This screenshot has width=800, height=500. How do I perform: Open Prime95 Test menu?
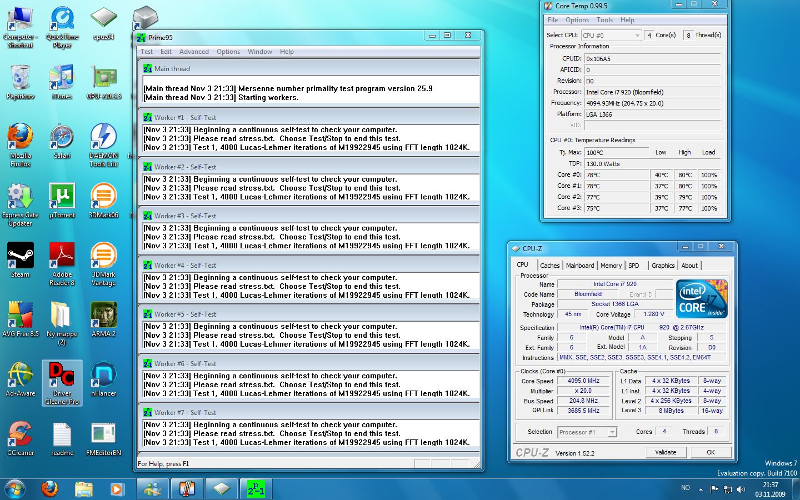147,52
